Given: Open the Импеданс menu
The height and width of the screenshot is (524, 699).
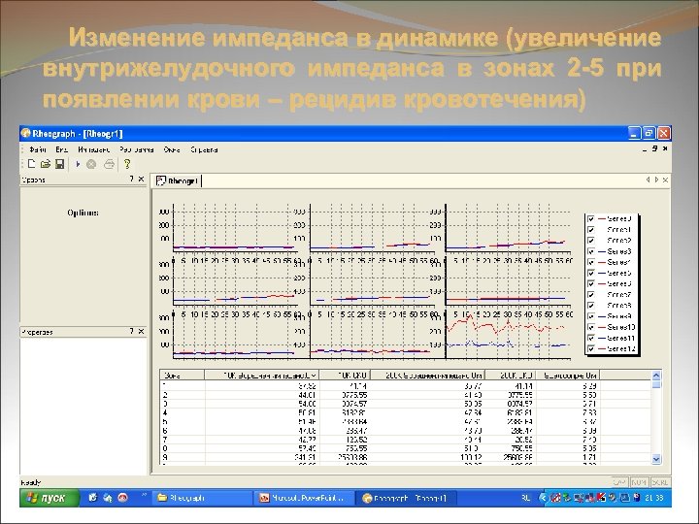Looking at the screenshot, I should (93, 149).
